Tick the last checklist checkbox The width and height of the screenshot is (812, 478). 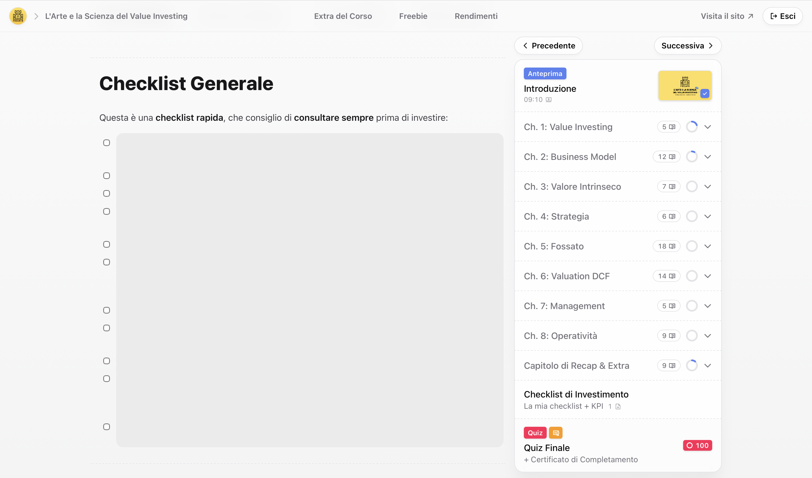(x=107, y=427)
